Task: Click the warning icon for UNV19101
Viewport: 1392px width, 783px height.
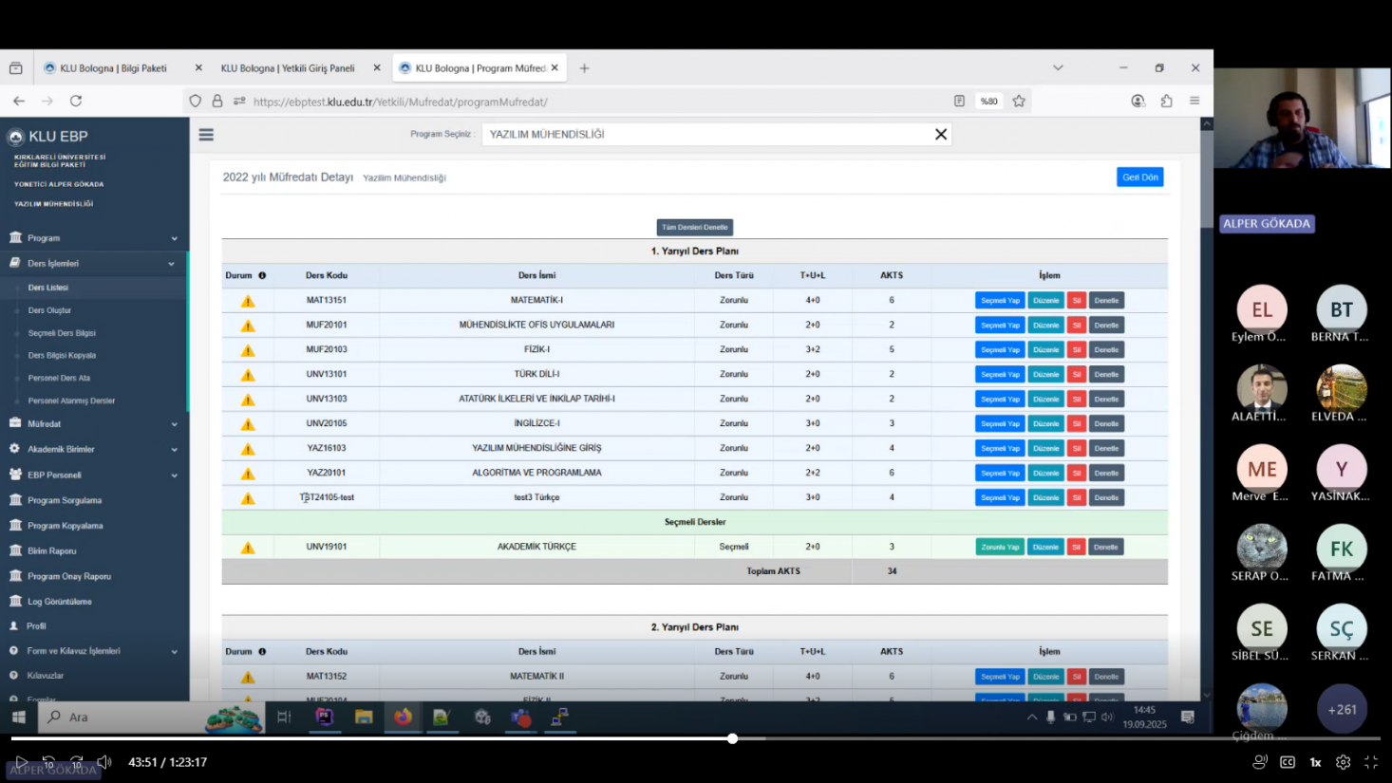Action: [x=248, y=548]
